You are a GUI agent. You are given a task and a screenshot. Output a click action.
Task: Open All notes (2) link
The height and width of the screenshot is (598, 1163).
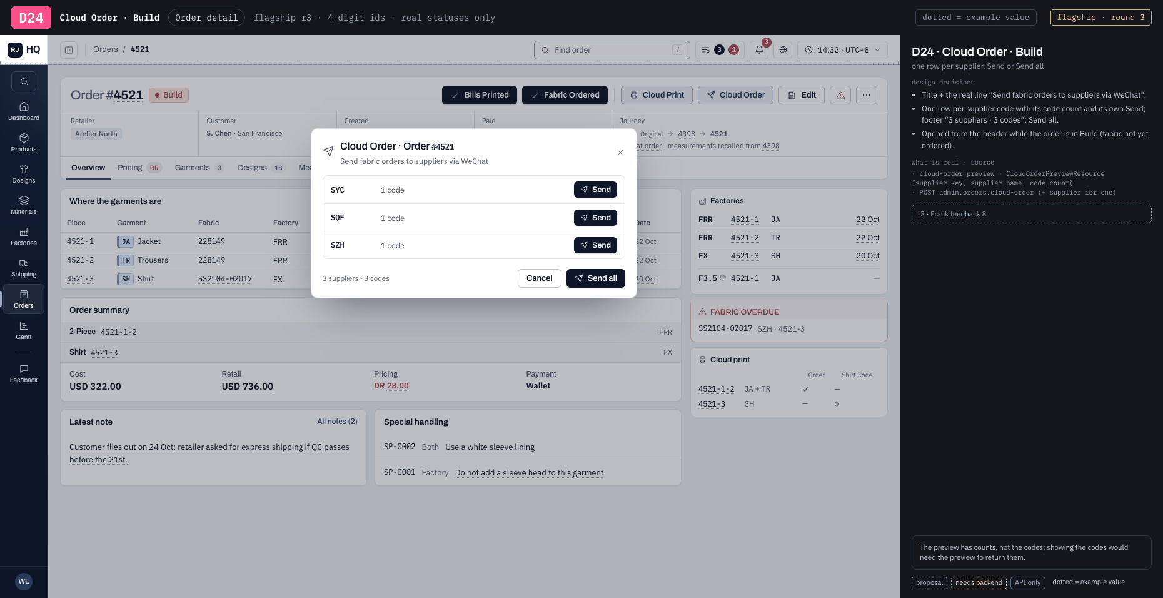tap(337, 422)
